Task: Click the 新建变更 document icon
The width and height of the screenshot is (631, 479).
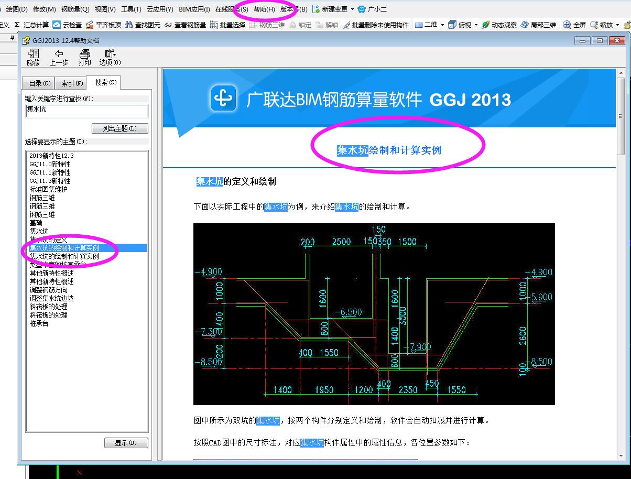Action: click(x=316, y=9)
